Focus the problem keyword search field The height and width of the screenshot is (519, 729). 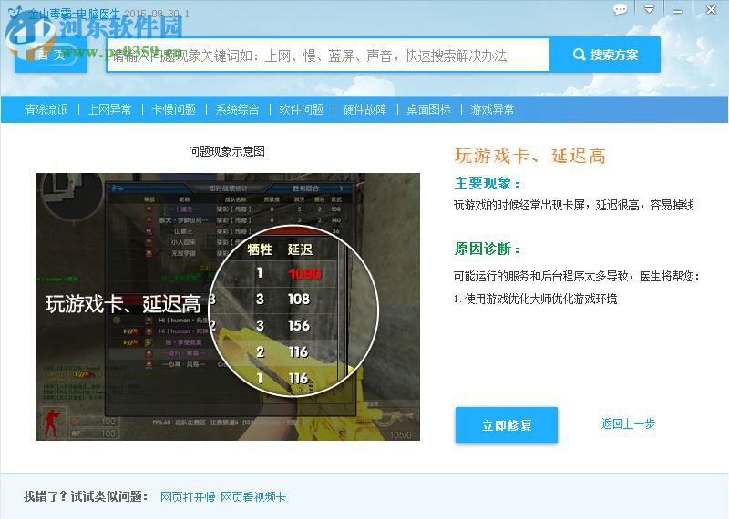328,56
